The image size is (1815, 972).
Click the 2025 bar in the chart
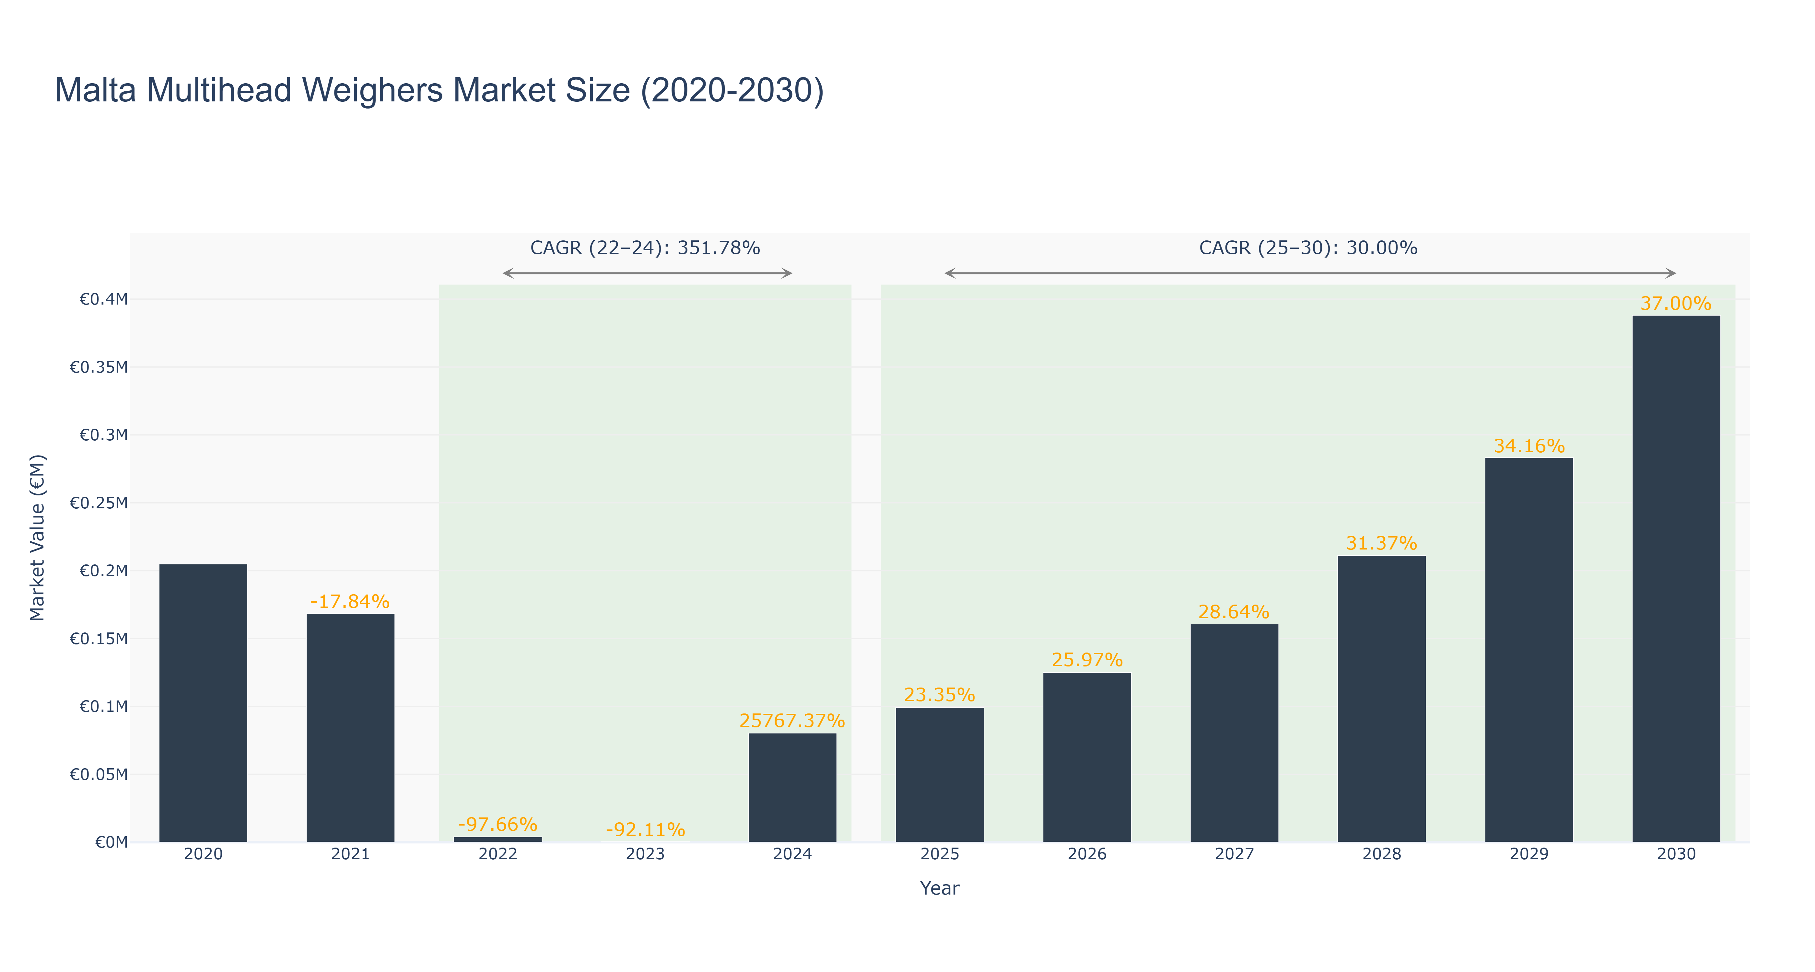click(939, 775)
